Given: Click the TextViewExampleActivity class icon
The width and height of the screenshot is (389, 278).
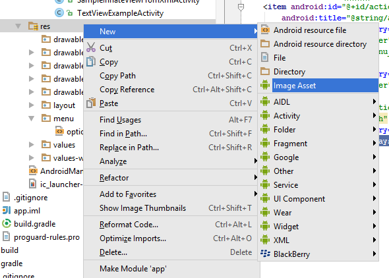Looking at the screenshot, I should point(59,13).
